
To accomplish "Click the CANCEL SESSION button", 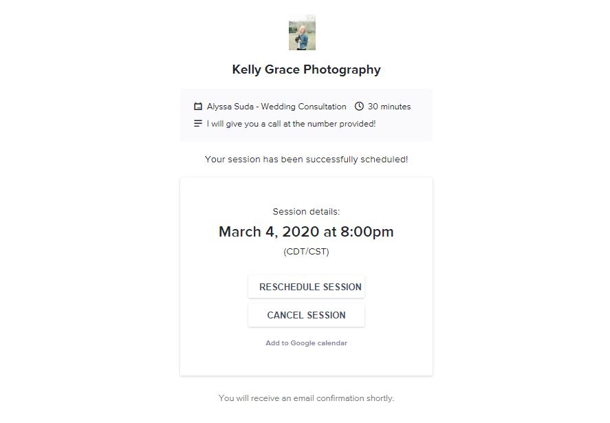I will (306, 315).
